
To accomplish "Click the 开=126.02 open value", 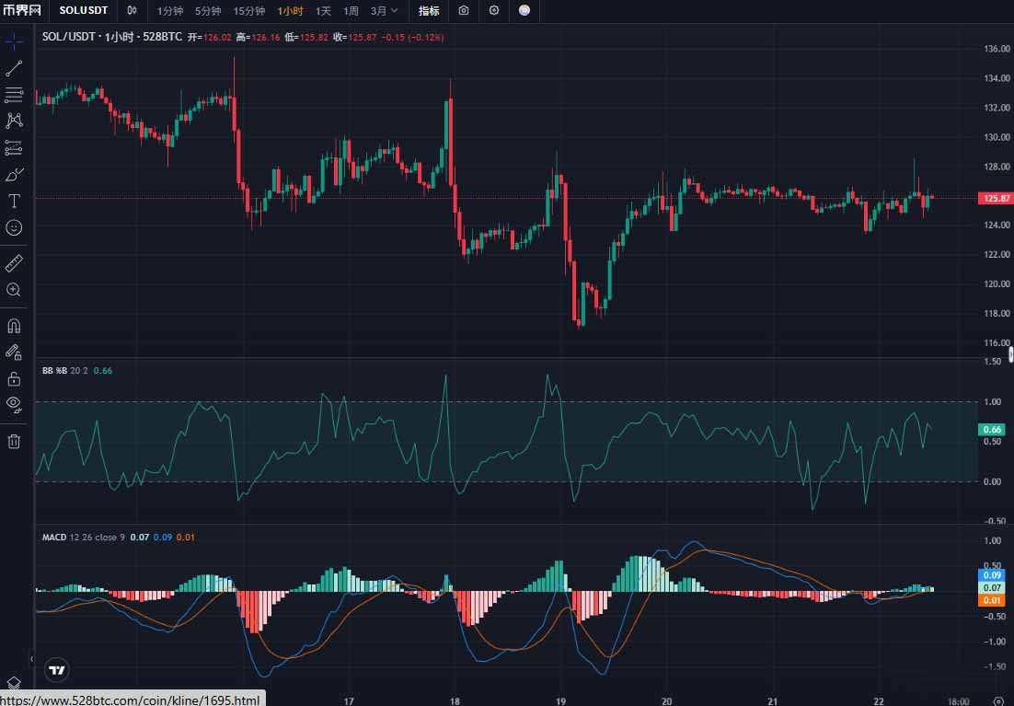I will pos(210,38).
